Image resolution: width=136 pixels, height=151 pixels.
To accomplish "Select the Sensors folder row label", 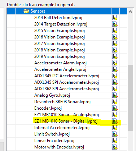I will (x=38, y=11).
